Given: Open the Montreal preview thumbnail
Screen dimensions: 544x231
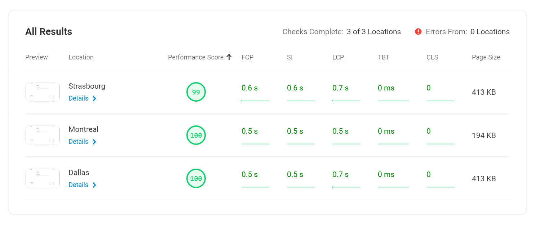Looking at the screenshot, I should (42, 135).
